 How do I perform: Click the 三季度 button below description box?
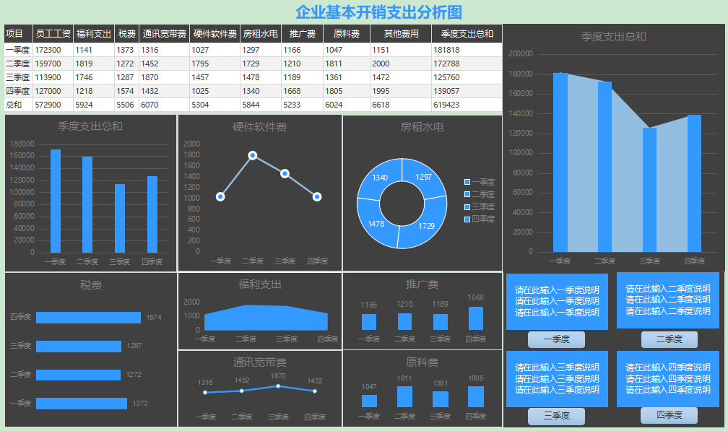(556, 416)
